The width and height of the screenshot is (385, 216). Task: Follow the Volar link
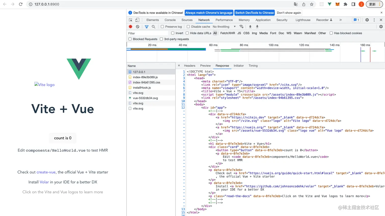tap(44, 182)
